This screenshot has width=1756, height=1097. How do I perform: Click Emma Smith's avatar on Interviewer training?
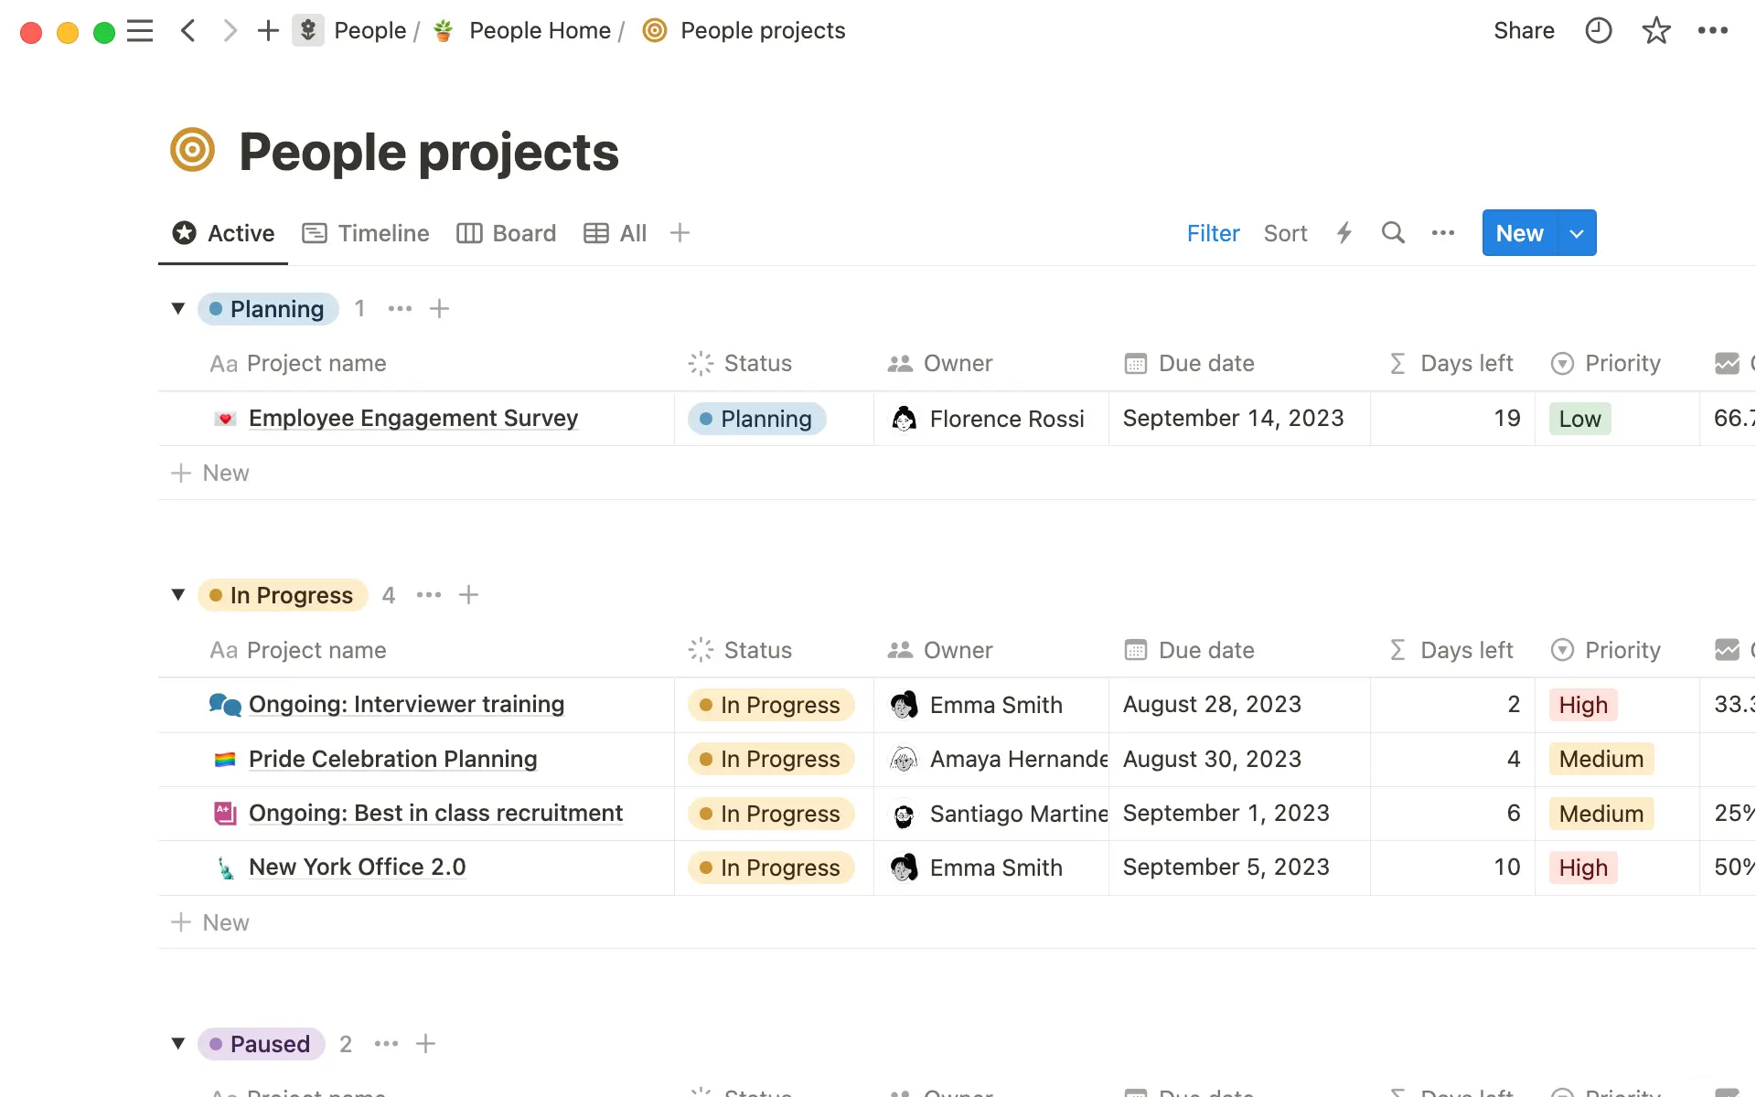(905, 704)
